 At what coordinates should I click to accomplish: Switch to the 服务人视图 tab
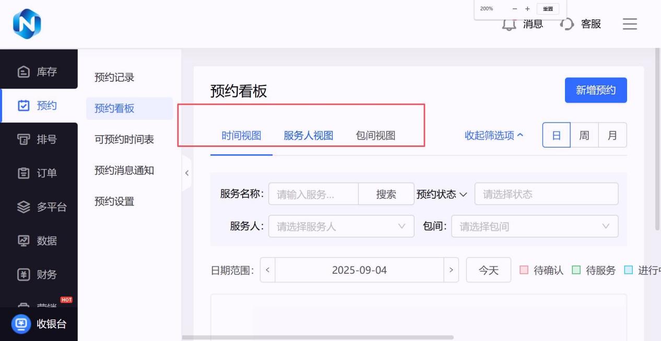[x=308, y=136]
